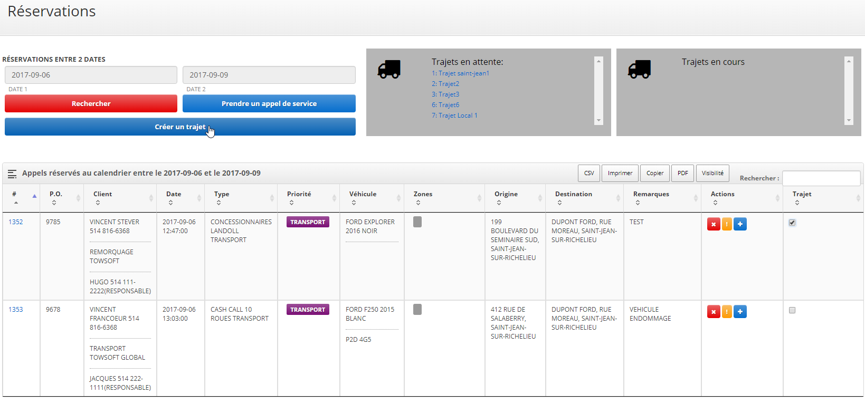Open the Visibilité column options
The width and height of the screenshot is (865, 403).
(712, 173)
